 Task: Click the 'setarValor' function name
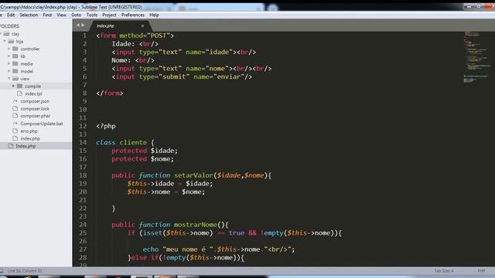pyautogui.click(x=193, y=175)
